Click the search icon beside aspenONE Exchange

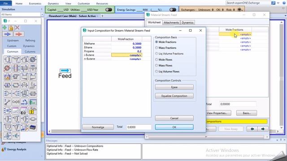click(x=273, y=3)
